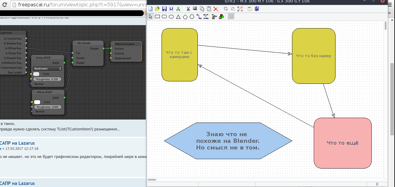Delete selection with the red X icon

pyautogui.click(x=216, y=9)
